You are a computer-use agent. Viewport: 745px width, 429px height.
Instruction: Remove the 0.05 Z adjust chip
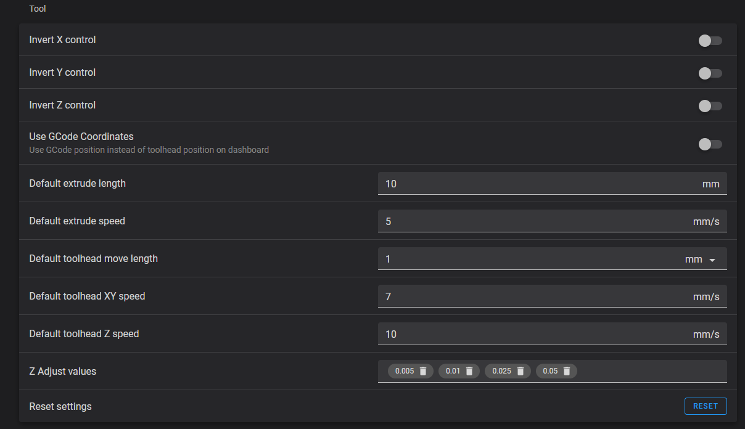tap(566, 371)
